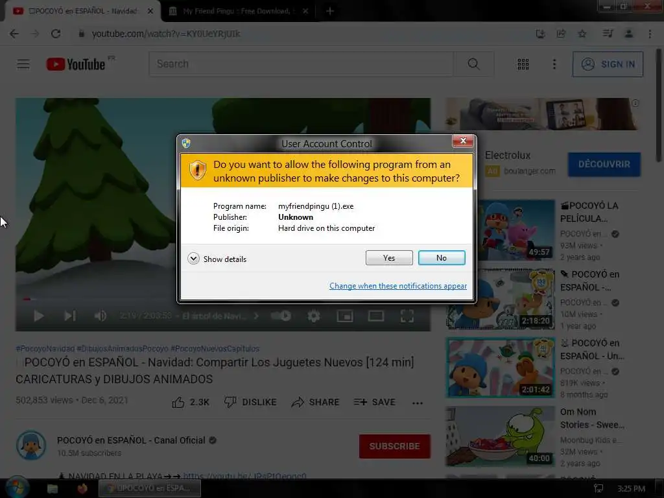Viewport: 664px width, 498px height.
Task: Open File Explorer from taskbar
Action: pyautogui.click(x=53, y=489)
